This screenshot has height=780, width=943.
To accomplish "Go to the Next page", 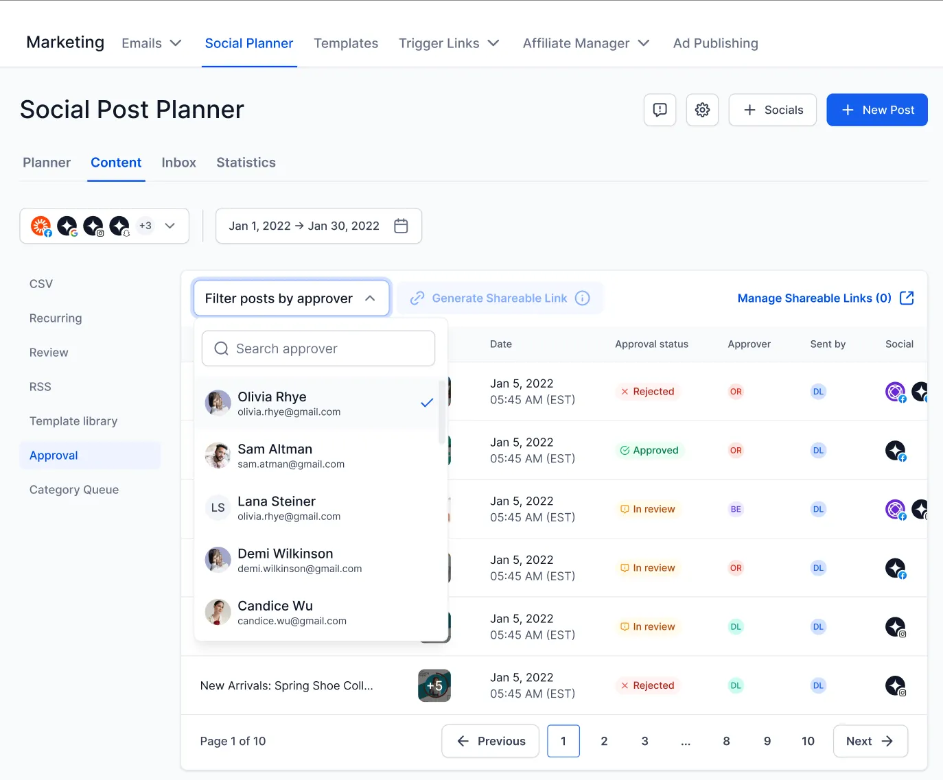I will click(870, 741).
